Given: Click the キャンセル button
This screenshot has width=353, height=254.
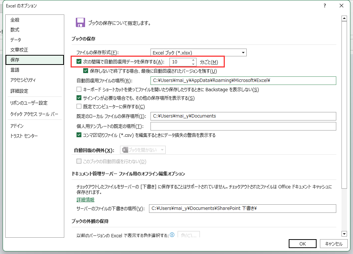Looking at the screenshot, I should (333, 244).
